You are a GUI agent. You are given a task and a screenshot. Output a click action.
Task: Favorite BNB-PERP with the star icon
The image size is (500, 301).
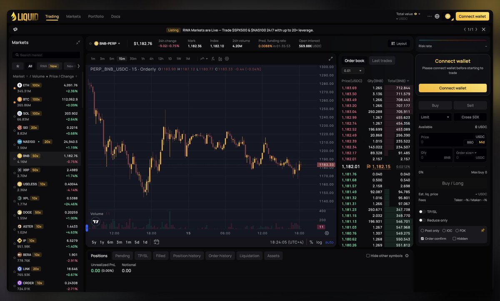click(x=91, y=43)
